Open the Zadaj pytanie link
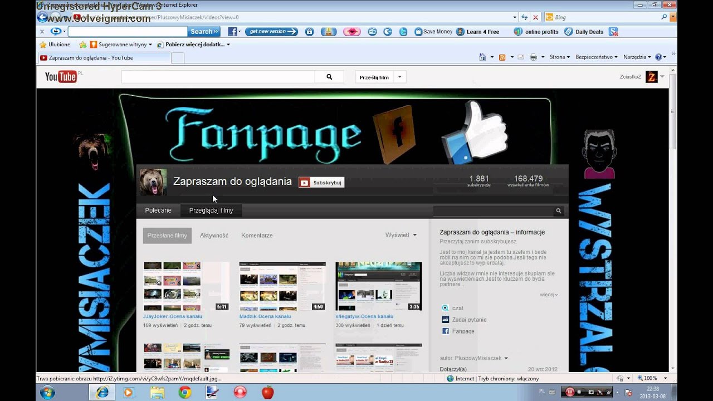Image resolution: width=713 pixels, height=401 pixels. pos(469,320)
